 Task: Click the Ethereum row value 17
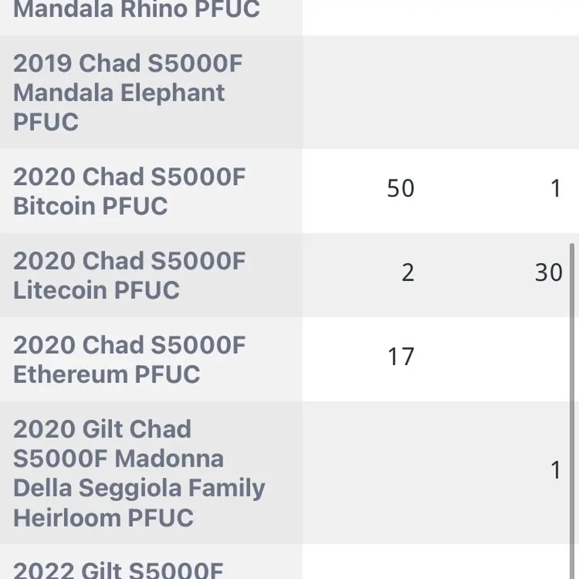coord(401,357)
